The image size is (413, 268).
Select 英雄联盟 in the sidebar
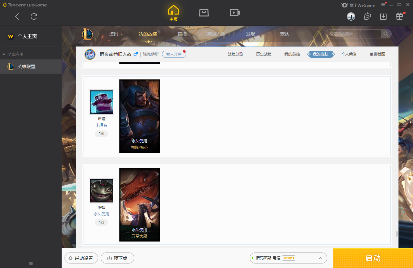point(31,67)
